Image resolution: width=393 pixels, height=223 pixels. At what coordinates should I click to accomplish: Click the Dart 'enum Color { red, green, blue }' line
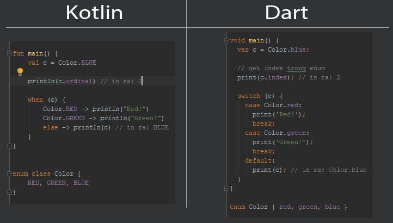tap(288, 207)
